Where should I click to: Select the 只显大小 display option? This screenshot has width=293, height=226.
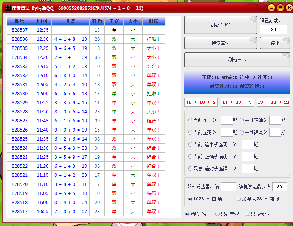(x=248, y=214)
